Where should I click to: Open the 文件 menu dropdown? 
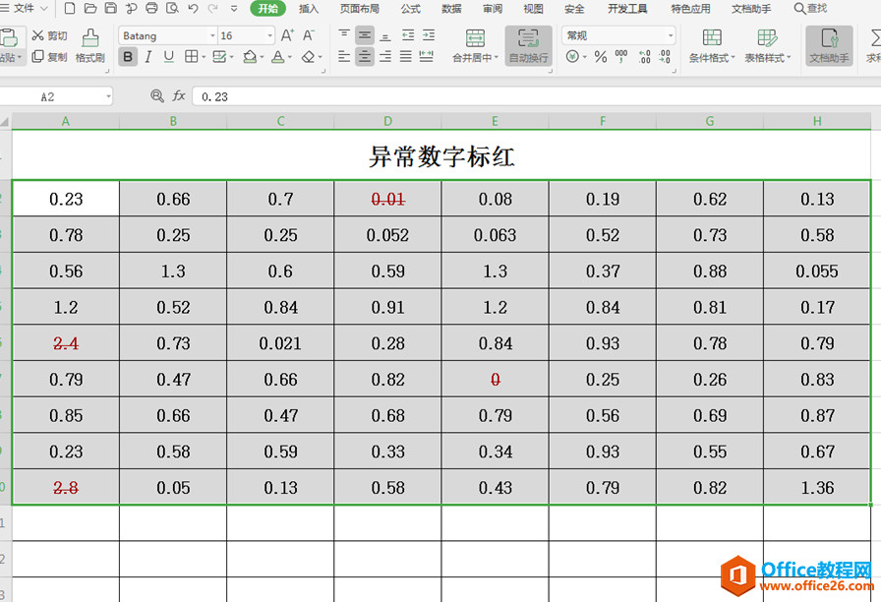pos(29,8)
